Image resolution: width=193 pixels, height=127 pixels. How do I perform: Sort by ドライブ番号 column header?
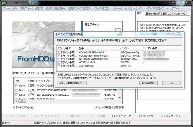pos(67,48)
